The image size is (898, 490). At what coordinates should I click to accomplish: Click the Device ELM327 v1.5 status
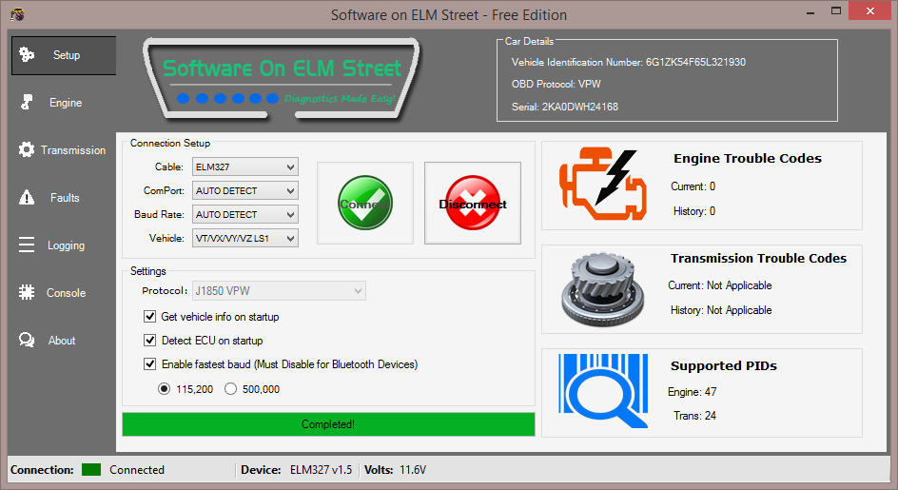[x=297, y=470]
